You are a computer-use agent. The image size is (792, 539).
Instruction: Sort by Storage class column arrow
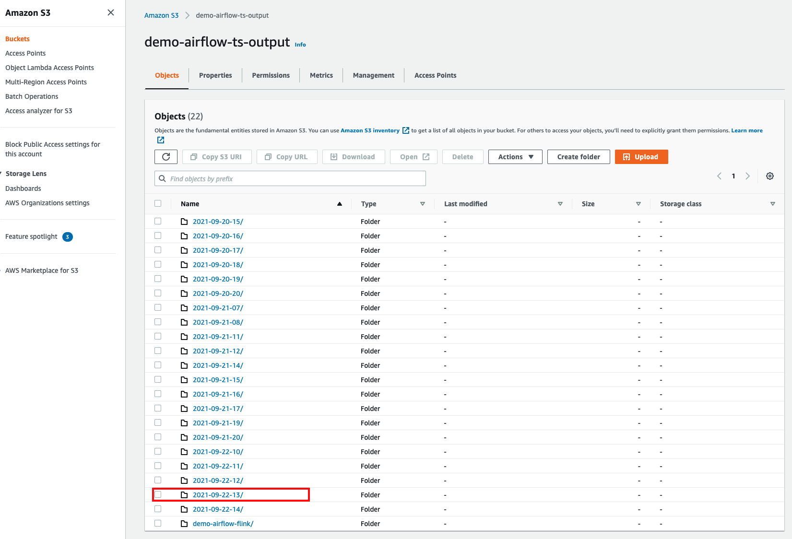coord(773,204)
